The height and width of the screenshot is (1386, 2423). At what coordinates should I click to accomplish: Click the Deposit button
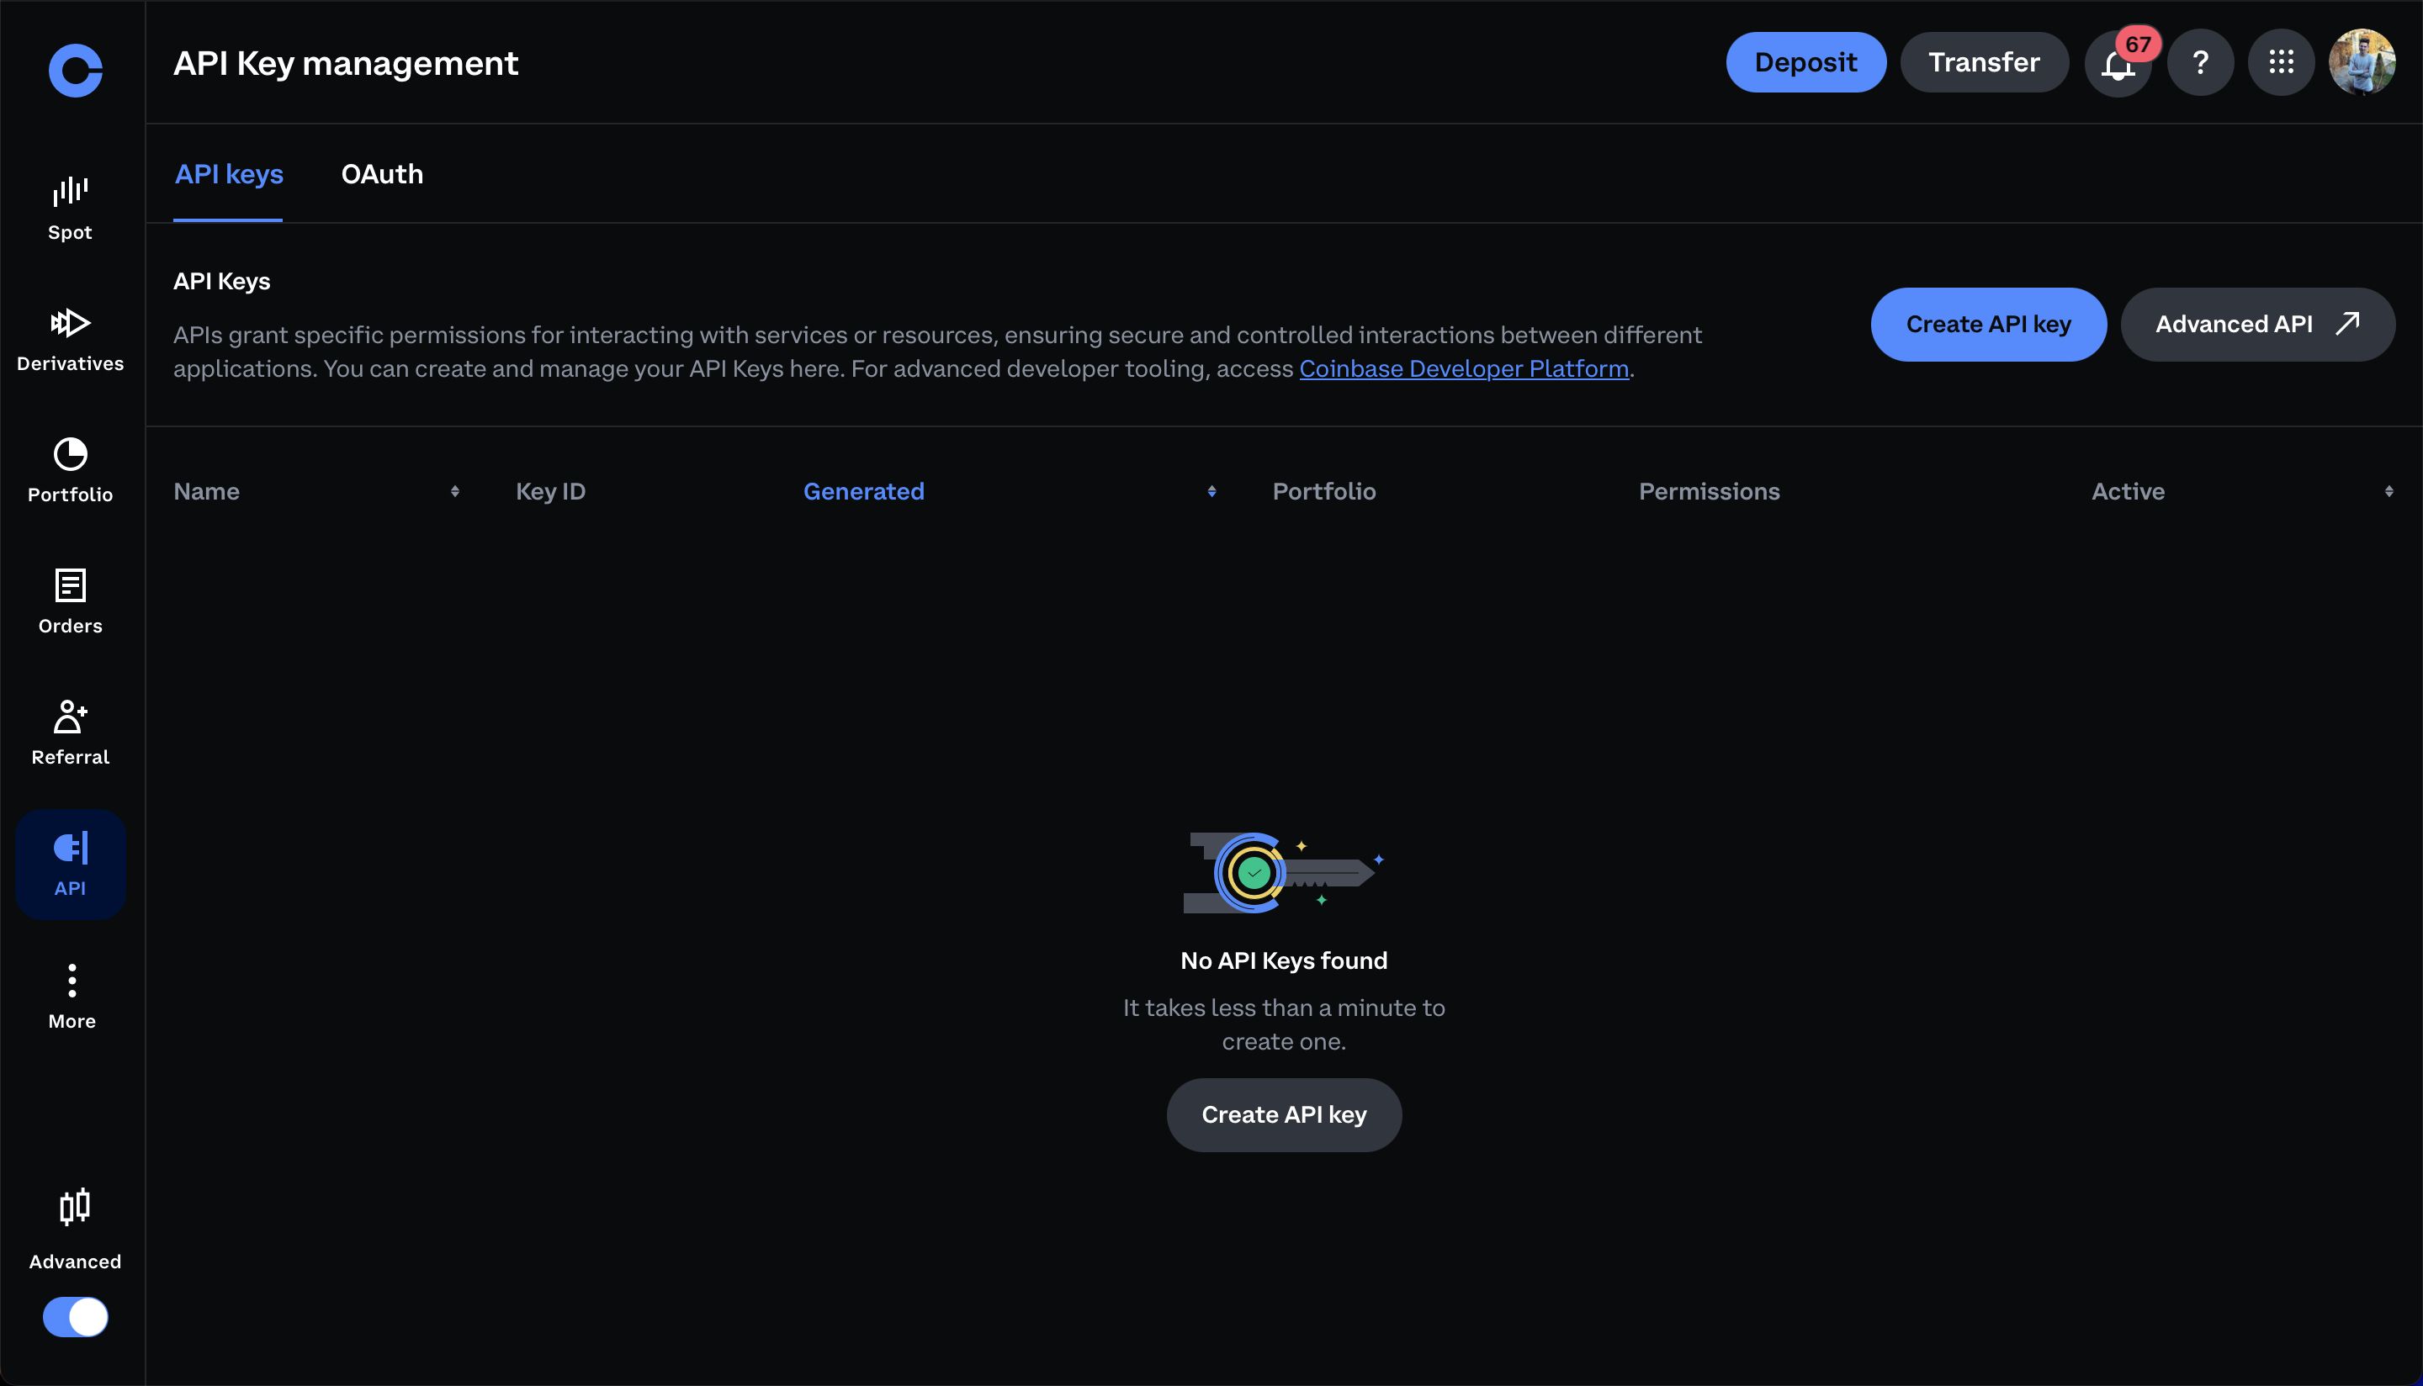click(x=1806, y=63)
